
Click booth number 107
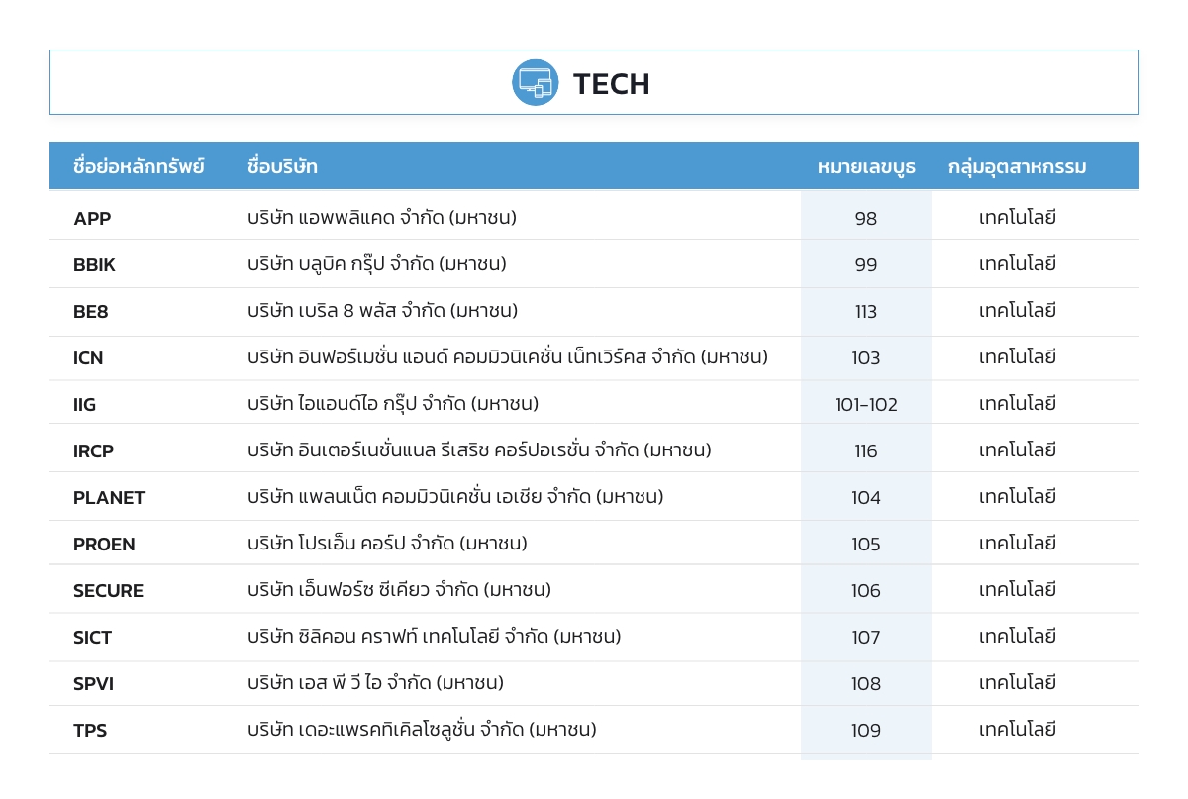tap(866, 637)
